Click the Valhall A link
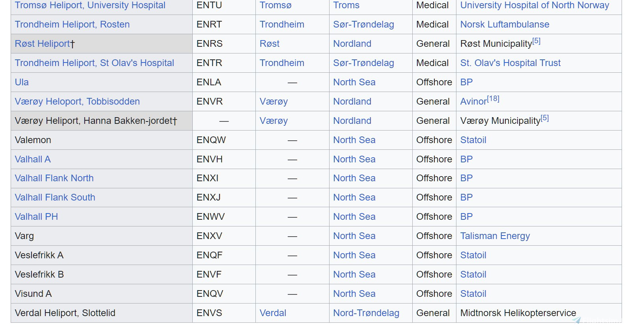 (33, 159)
